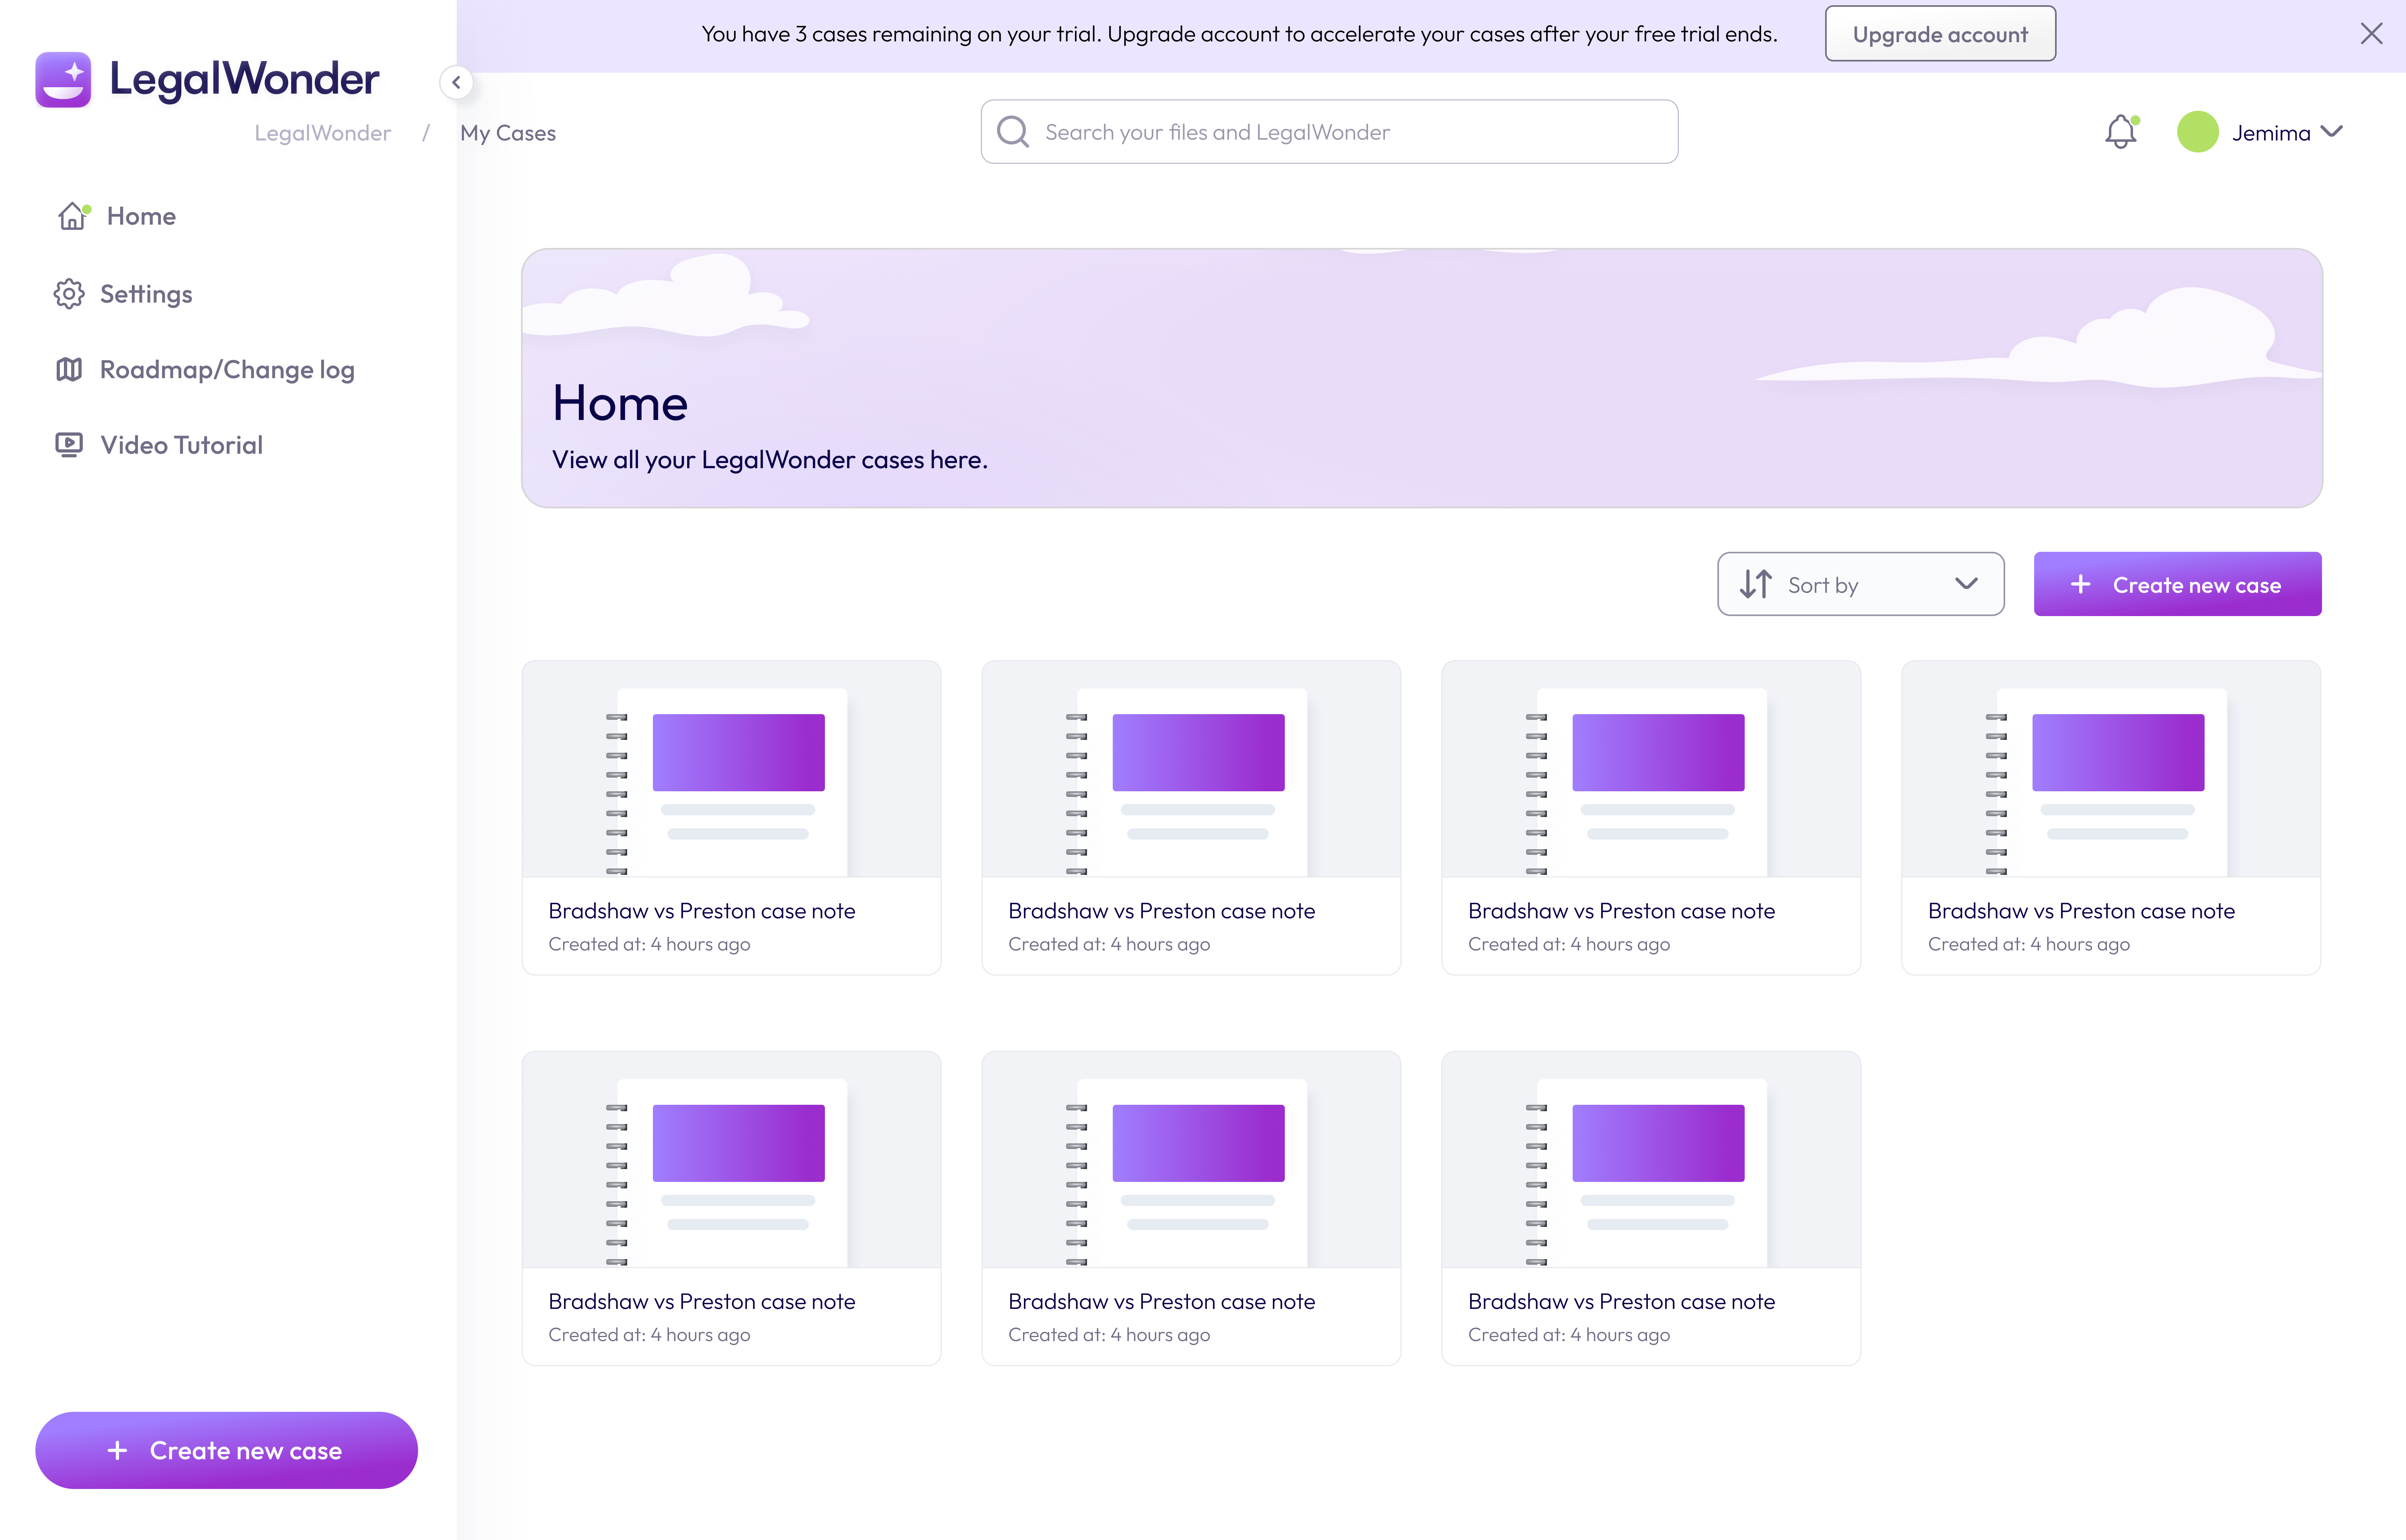Click the Home house icon in sidebar
The image size is (2406, 1540).
tap(72, 216)
